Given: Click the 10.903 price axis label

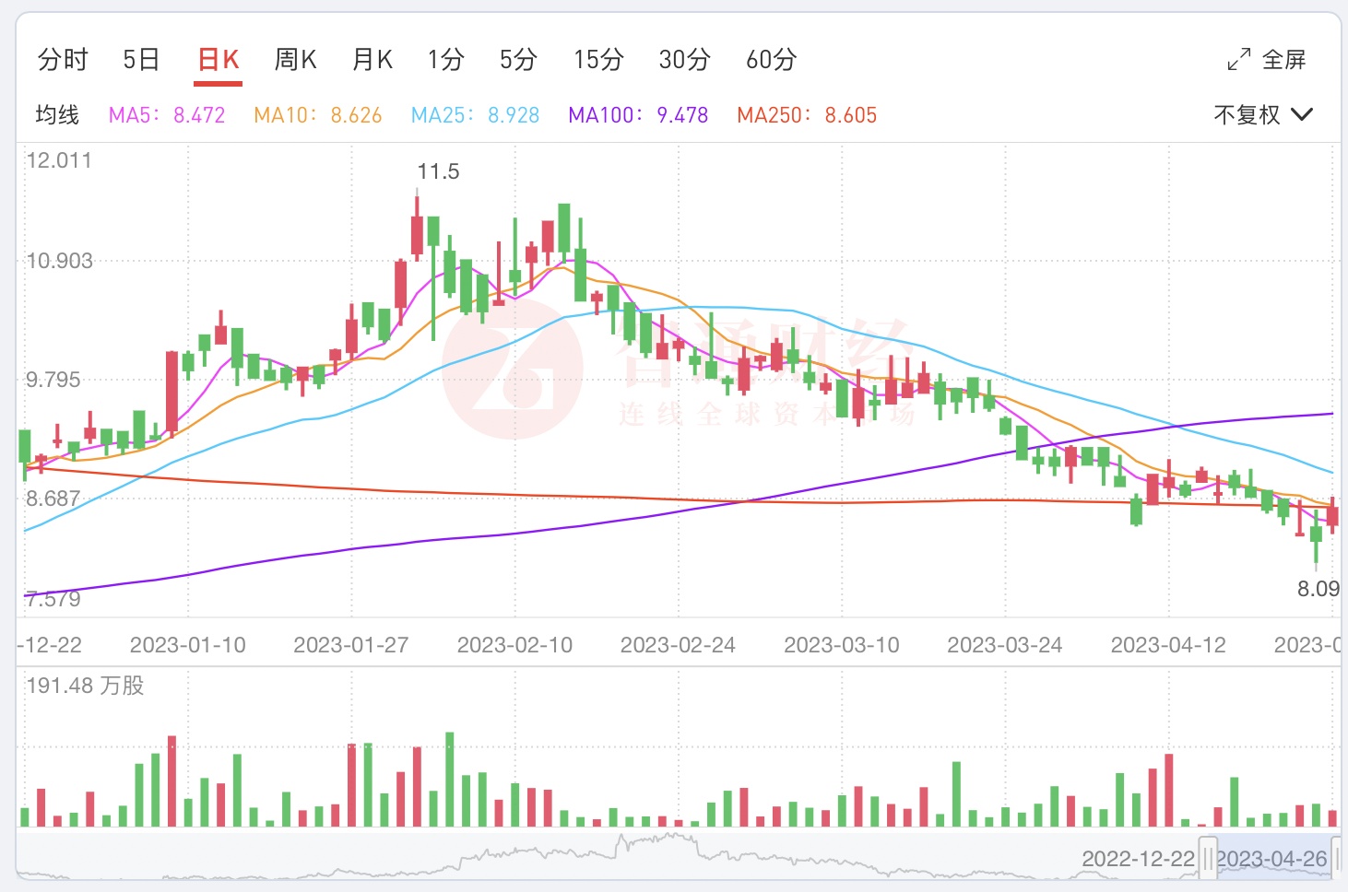Looking at the screenshot, I should click(x=59, y=261).
